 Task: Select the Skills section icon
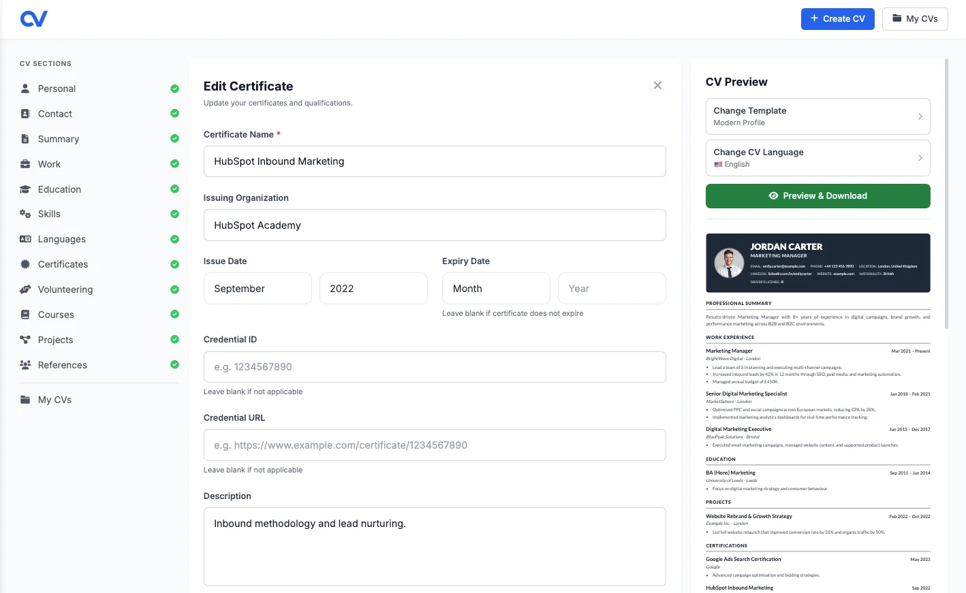coord(25,214)
